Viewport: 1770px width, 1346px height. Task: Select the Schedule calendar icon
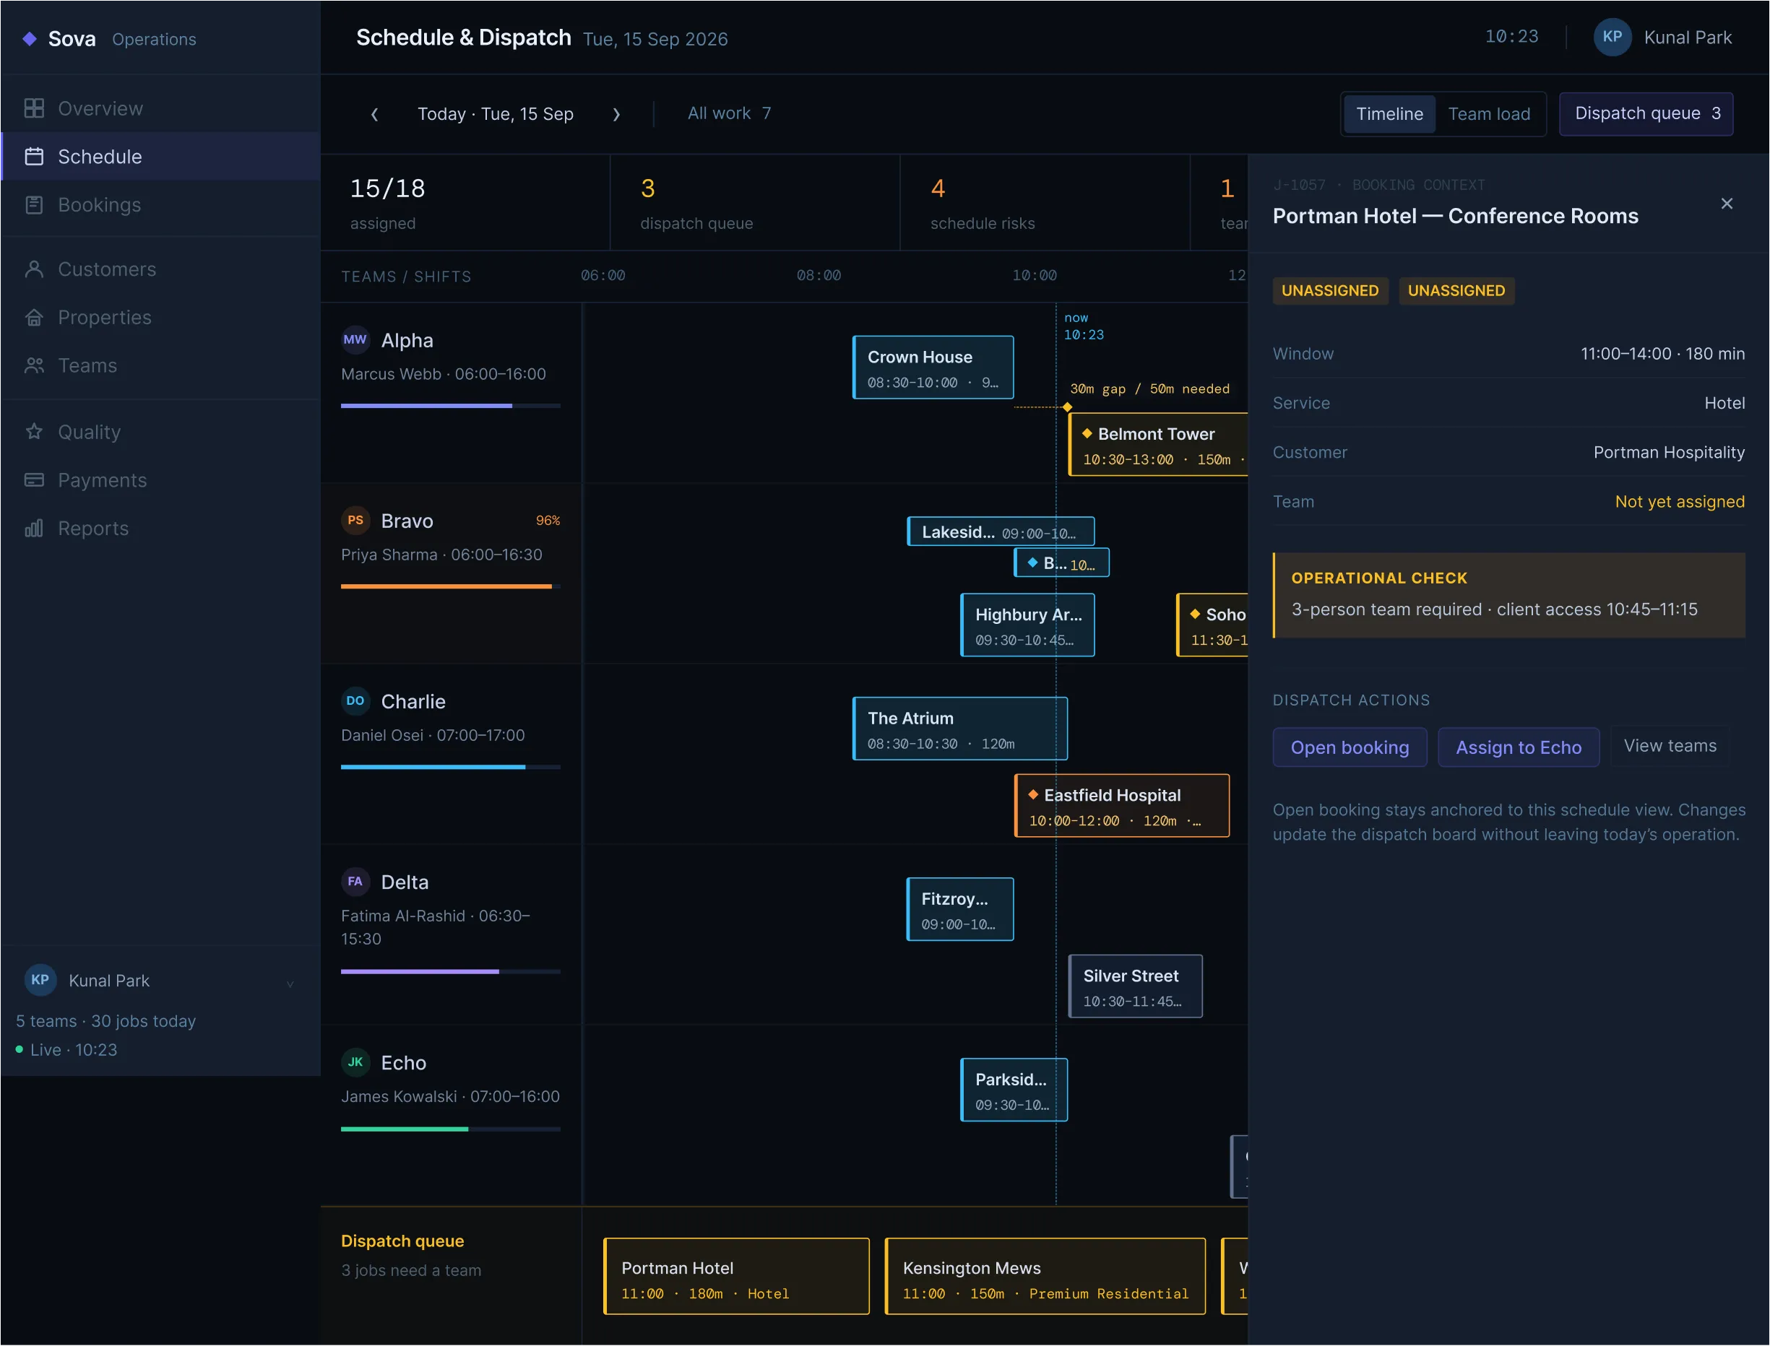[x=34, y=156]
